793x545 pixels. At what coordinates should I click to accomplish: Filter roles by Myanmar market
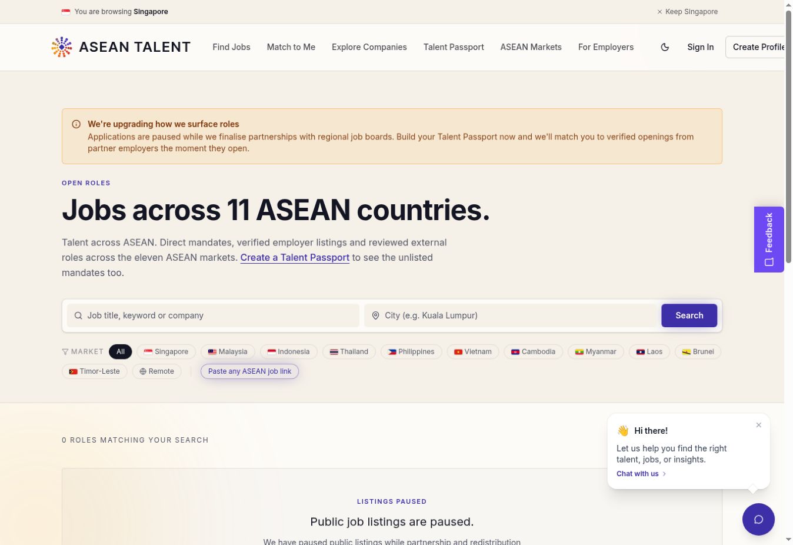coord(596,352)
